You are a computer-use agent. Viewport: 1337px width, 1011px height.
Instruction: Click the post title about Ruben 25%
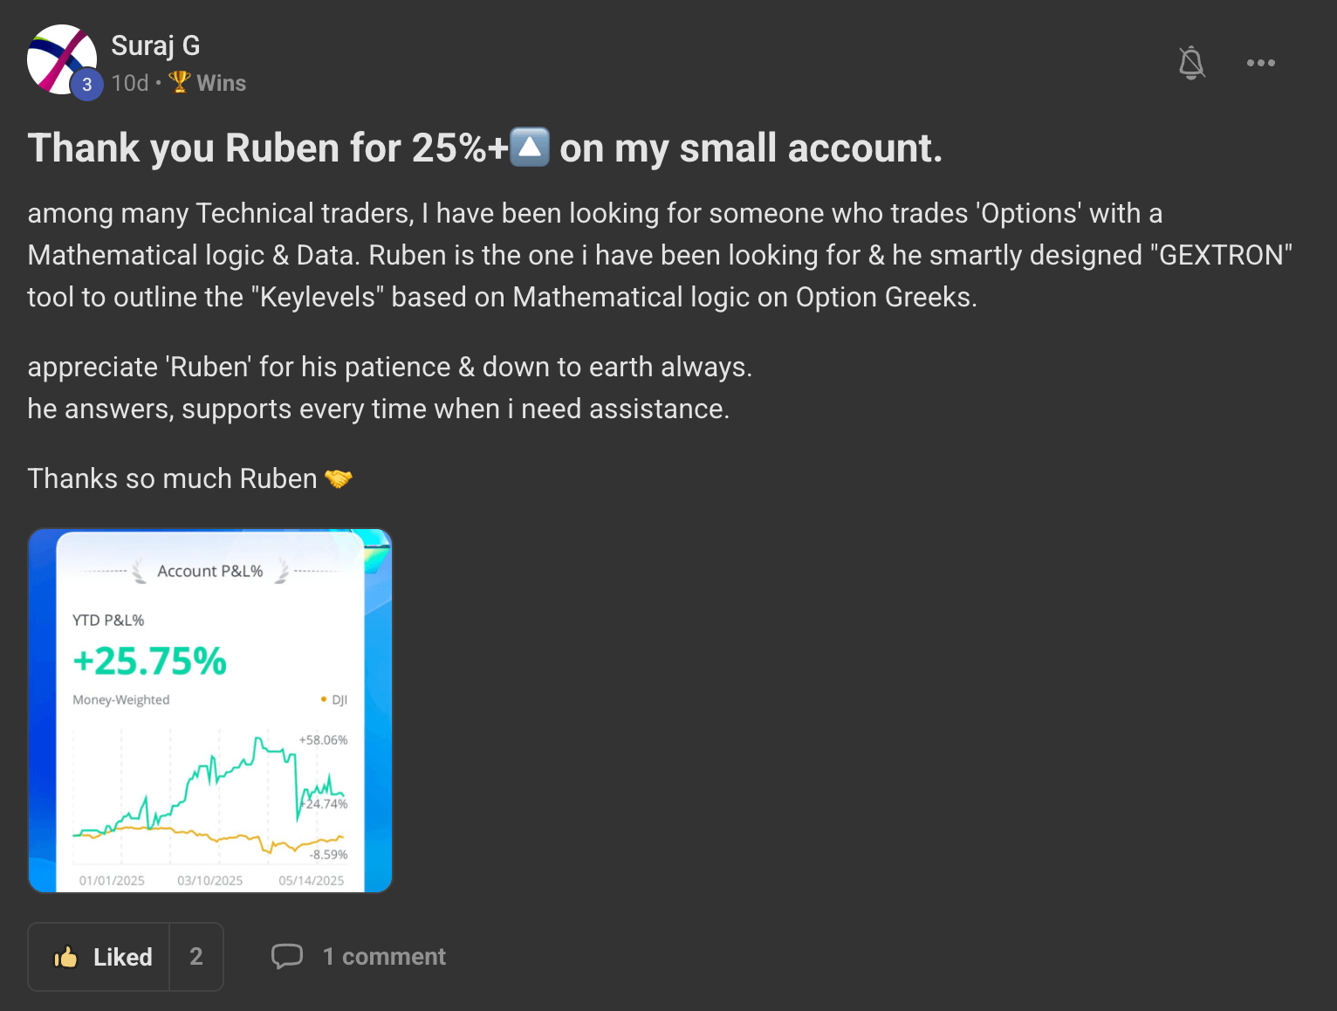485,148
